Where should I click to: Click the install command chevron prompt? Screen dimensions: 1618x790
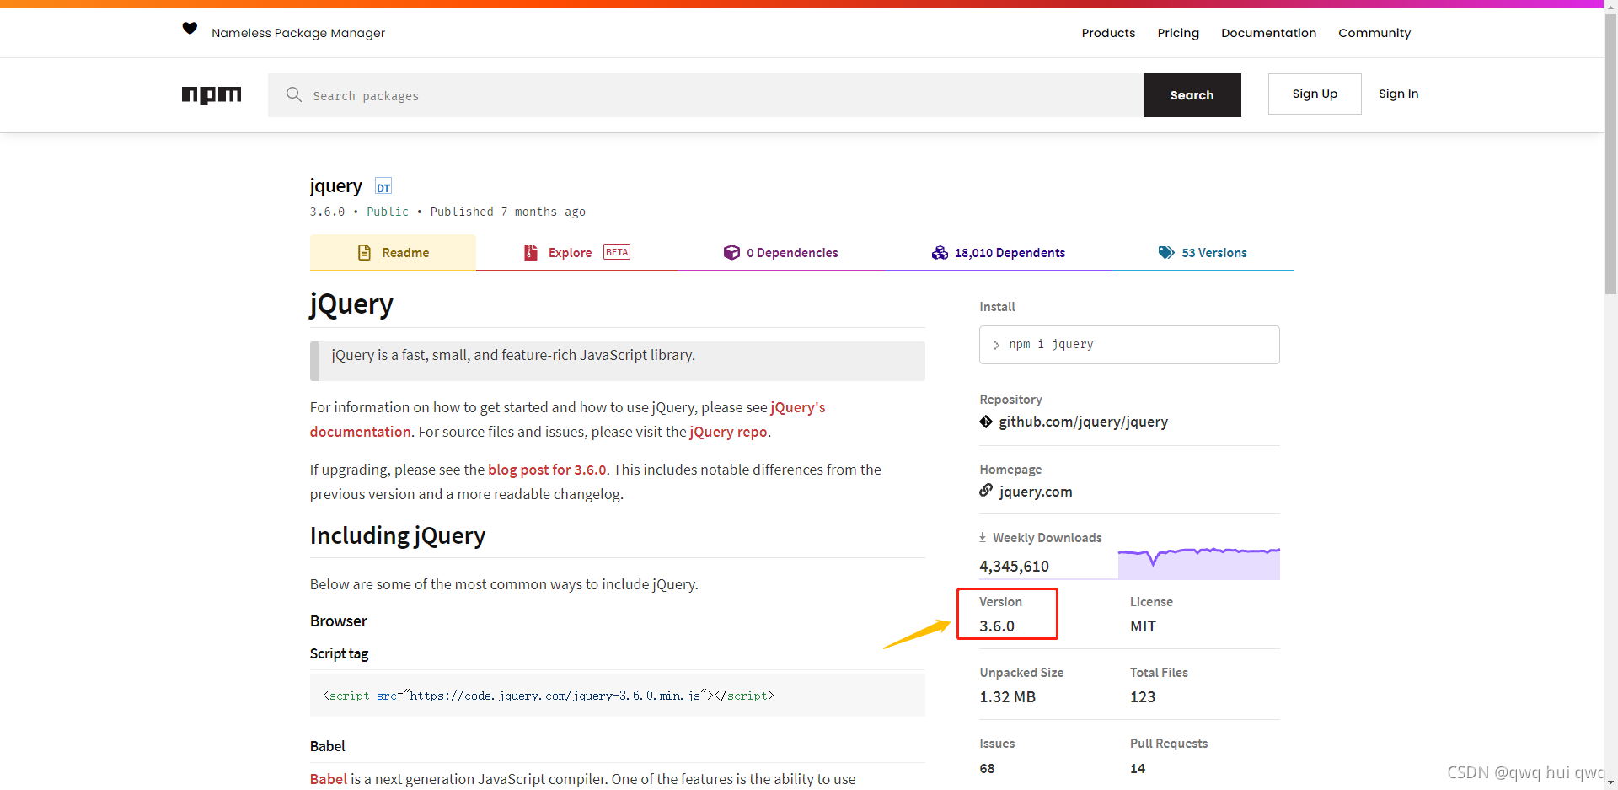coord(997,345)
